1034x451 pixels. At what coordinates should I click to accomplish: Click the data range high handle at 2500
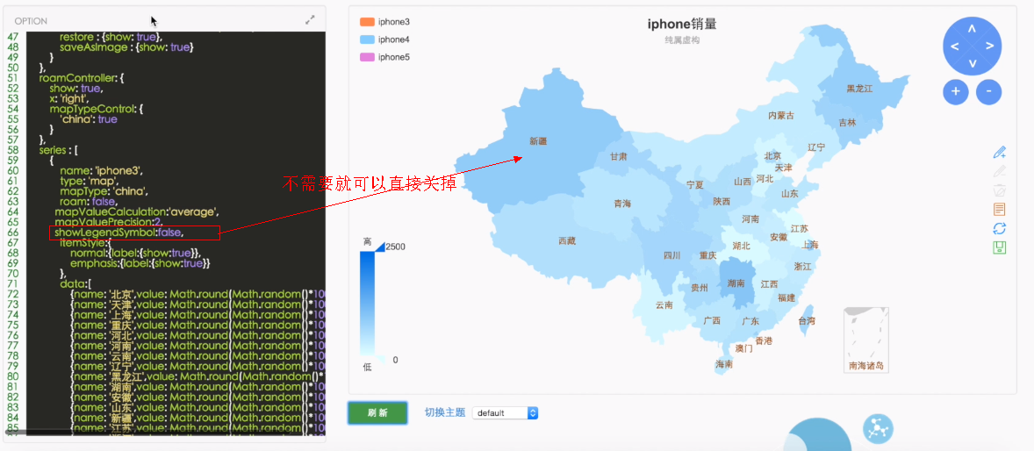click(380, 247)
